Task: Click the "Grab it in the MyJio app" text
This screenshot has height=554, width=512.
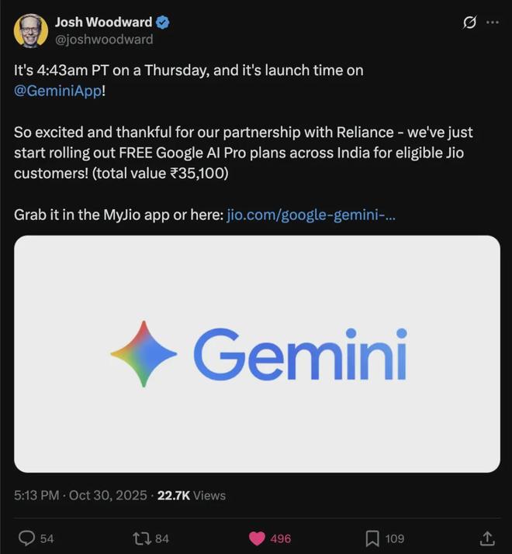Action: pyautogui.click(x=118, y=215)
